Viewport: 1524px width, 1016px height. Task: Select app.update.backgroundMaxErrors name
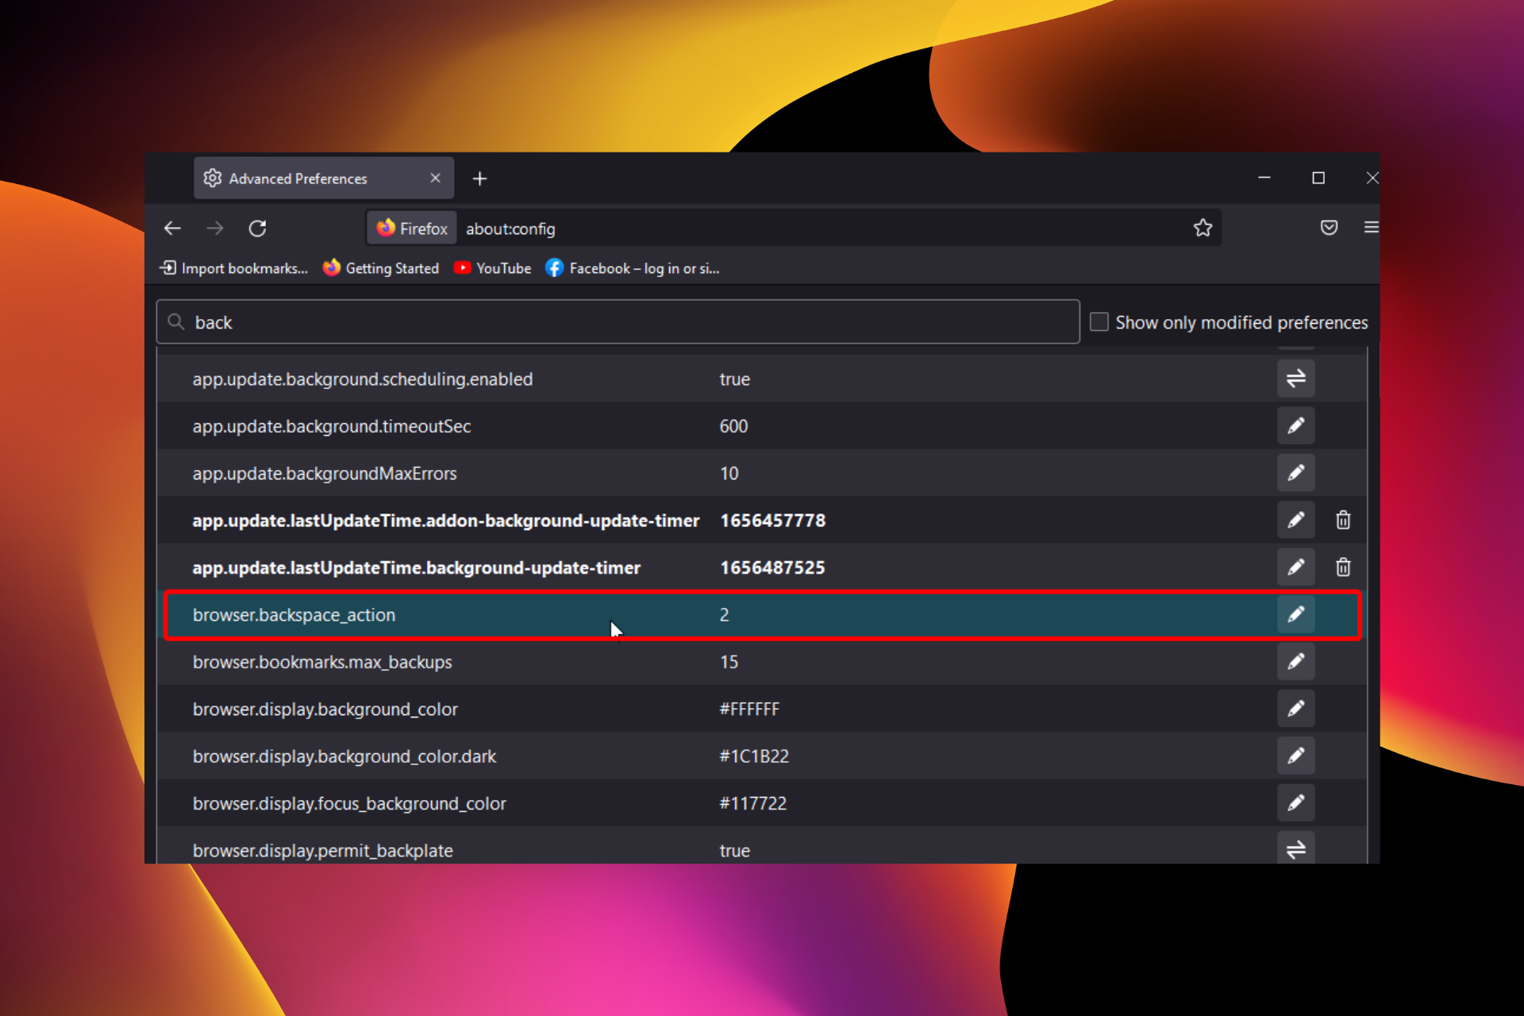tap(325, 474)
